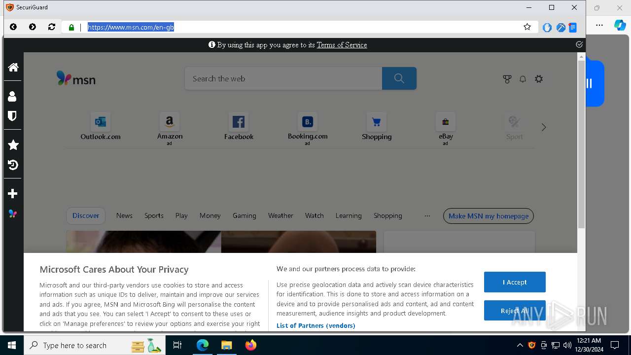Open the favorites star sidebar icon

[13, 145]
